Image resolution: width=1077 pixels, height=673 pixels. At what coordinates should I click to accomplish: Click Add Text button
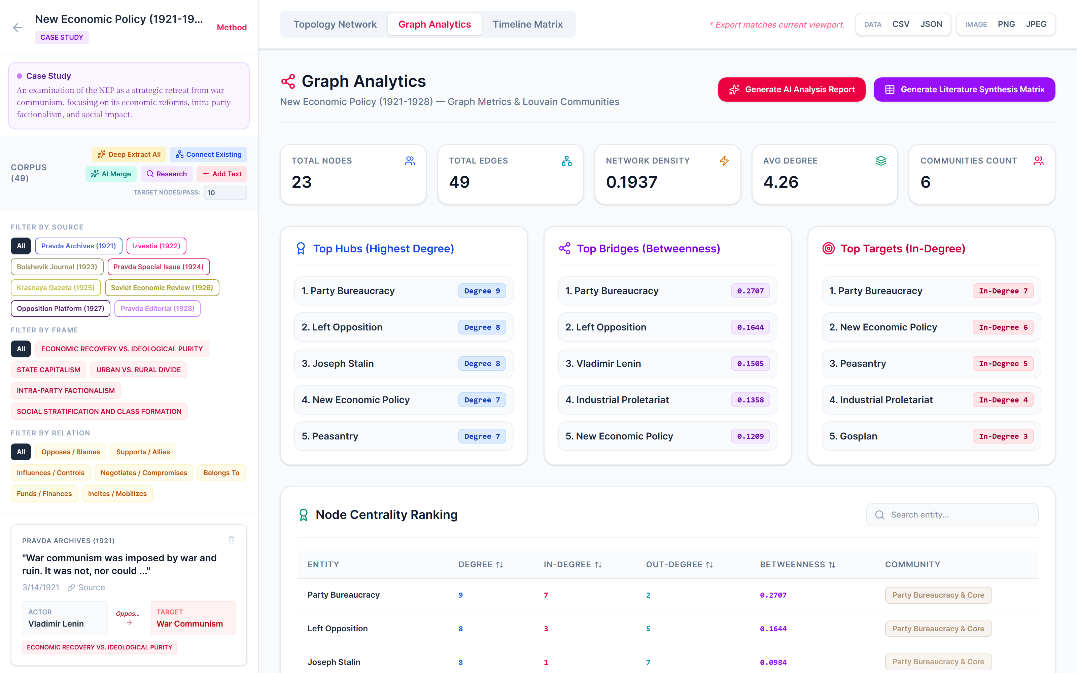[222, 174]
